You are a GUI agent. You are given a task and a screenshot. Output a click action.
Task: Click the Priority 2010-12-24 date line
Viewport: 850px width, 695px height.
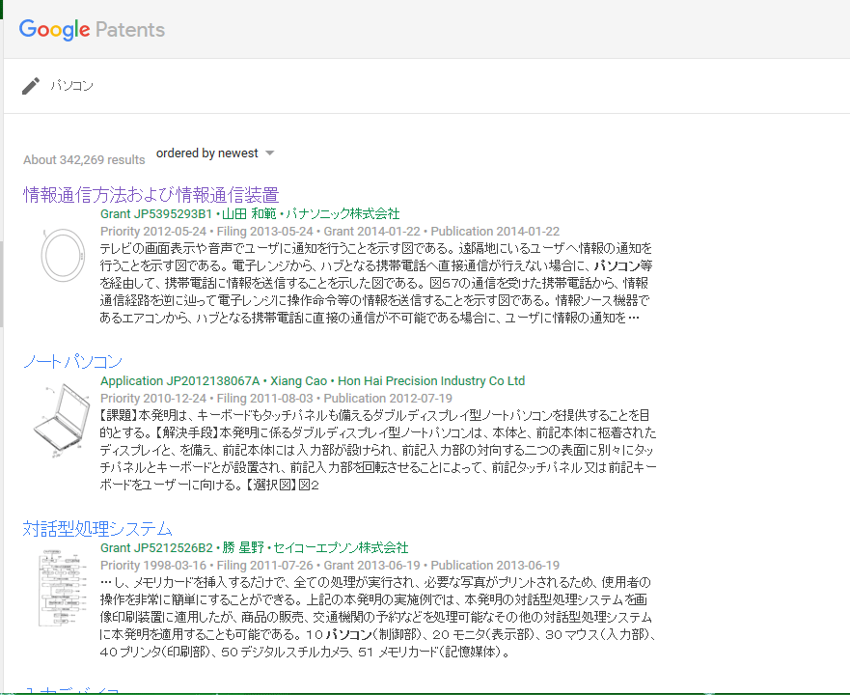[276, 399]
